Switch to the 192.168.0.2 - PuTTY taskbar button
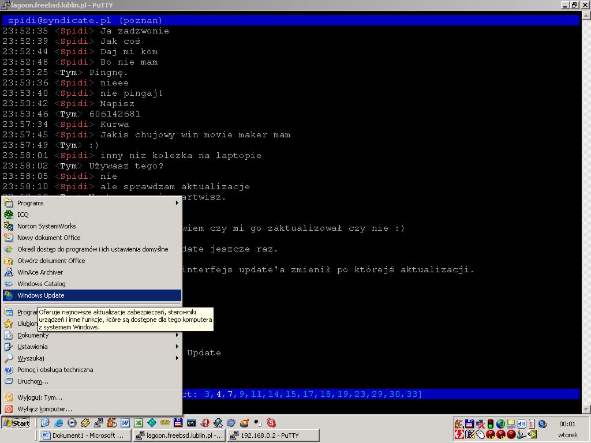The image size is (591, 443). point(273,436)
